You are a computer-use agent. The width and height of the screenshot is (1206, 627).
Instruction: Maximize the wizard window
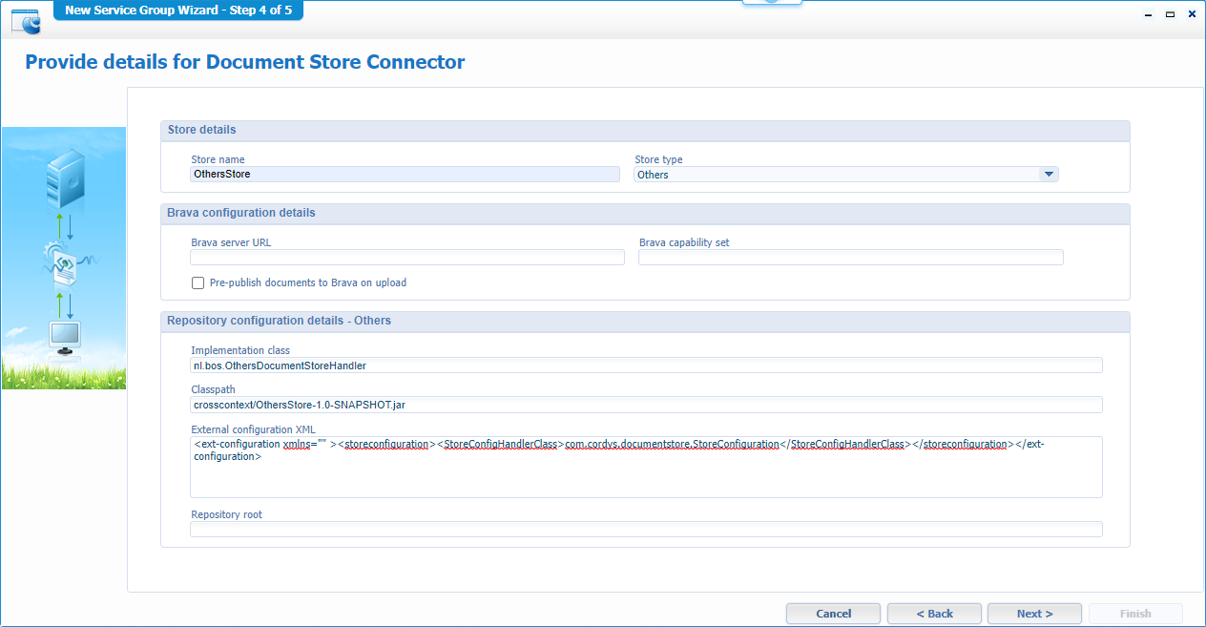click(1170, 15)
